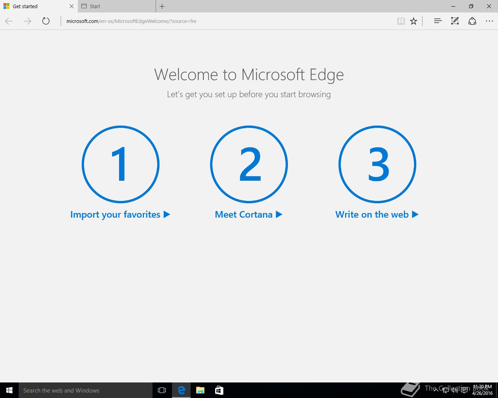Show hidden system tray icons
498x398 pixels.
pyautogui.click(x=436, y=390)
